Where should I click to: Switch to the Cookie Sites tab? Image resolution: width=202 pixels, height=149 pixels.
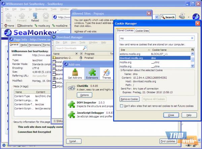click(142, 31)
